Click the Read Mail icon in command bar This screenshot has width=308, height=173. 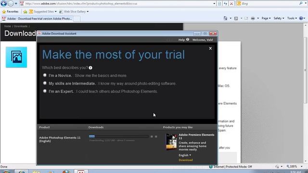coord(246,18)
